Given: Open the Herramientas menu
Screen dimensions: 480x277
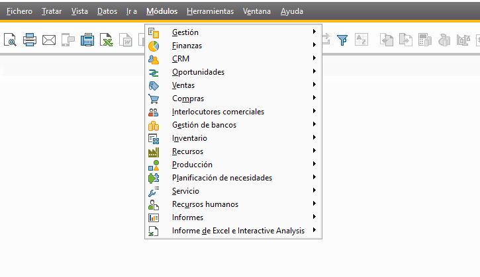Looking at the screenshot, I should point(210,11).
